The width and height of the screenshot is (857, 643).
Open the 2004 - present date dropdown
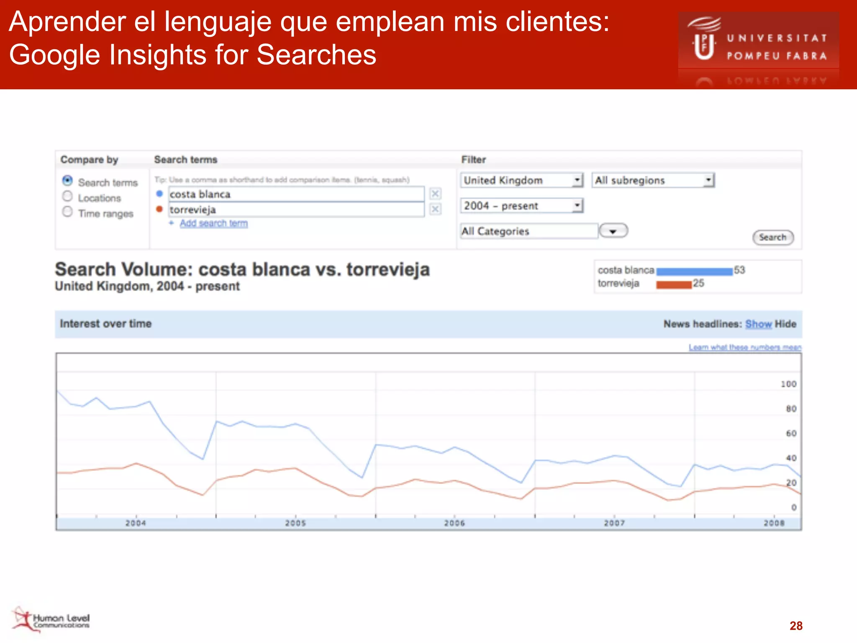[x=522, y=206]
